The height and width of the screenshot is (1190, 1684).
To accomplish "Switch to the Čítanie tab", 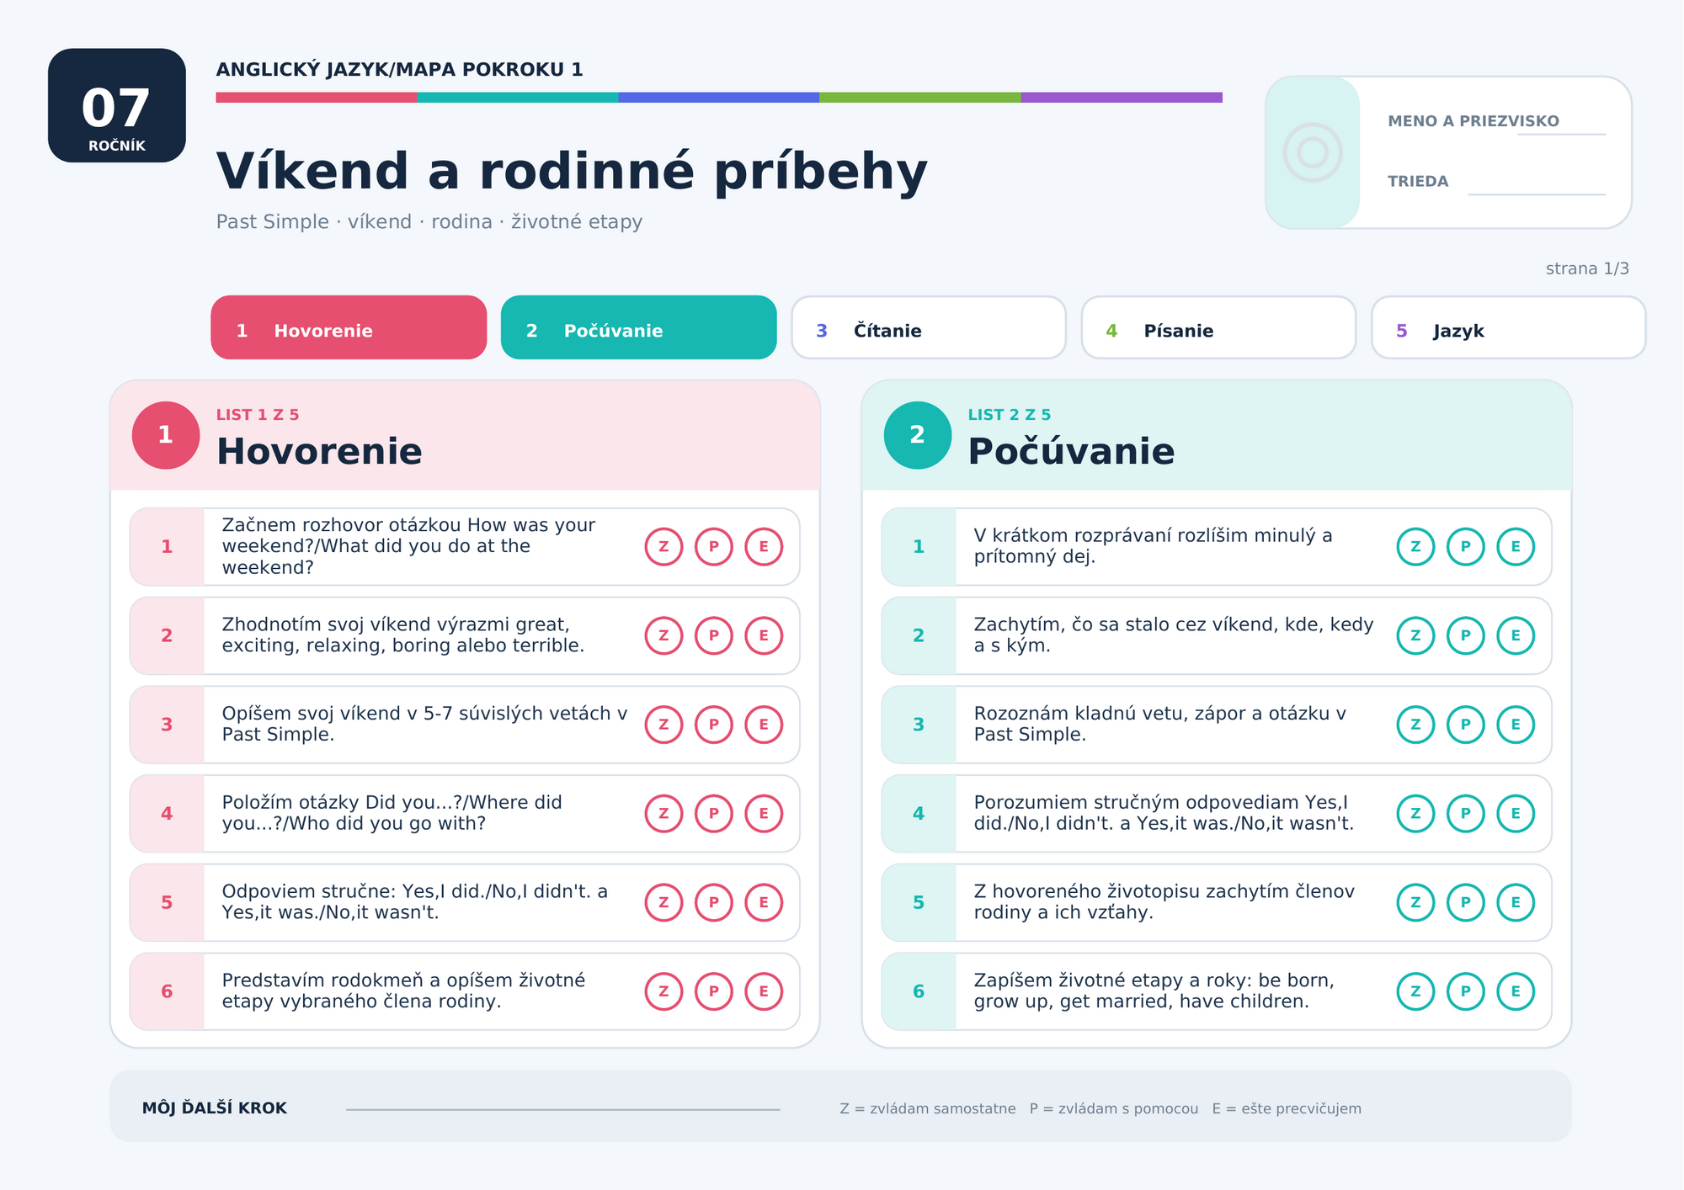I will click(x=929, y=327).
